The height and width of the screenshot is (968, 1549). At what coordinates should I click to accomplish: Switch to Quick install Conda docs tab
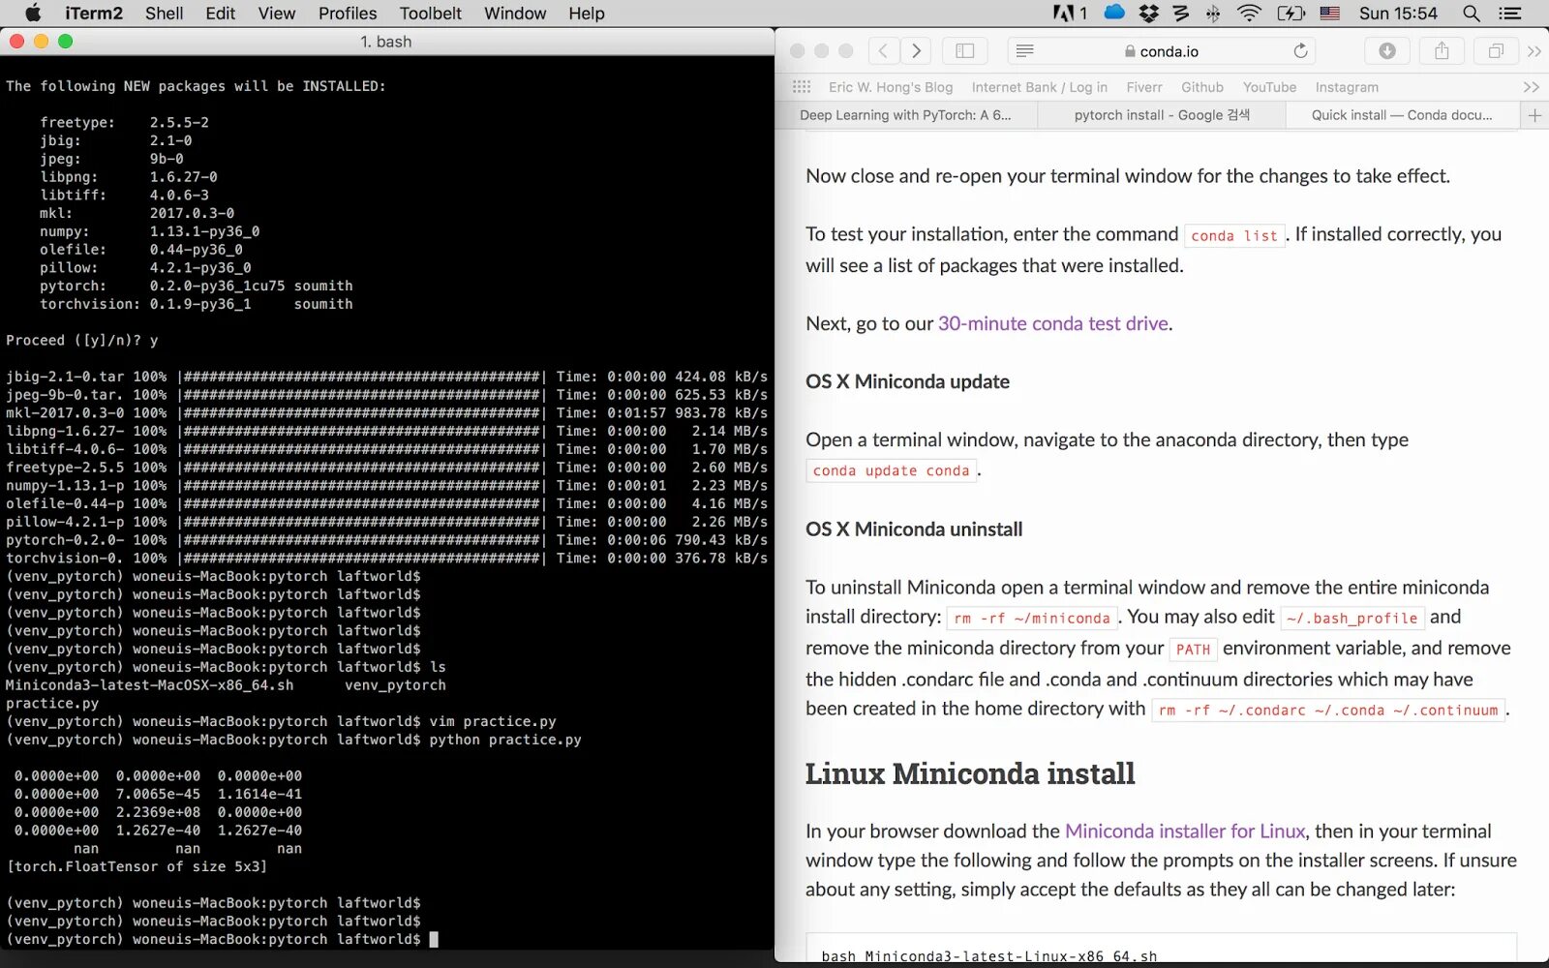point(1402,115)
